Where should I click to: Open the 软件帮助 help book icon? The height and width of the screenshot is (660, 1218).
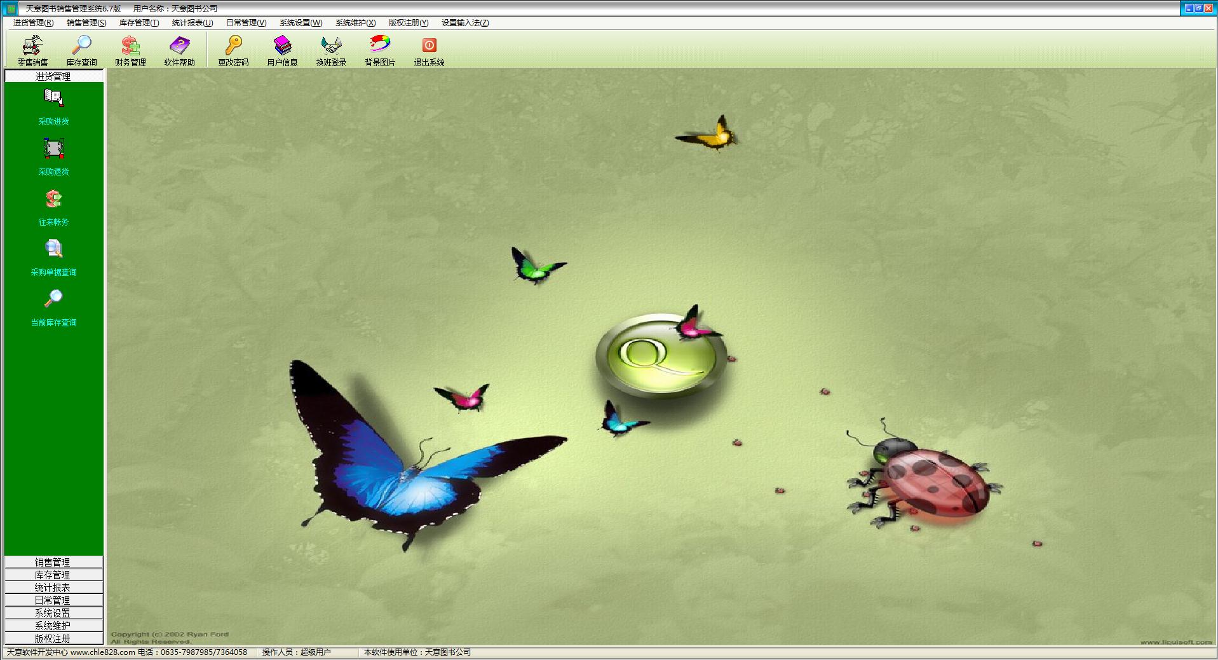[179, 51]
